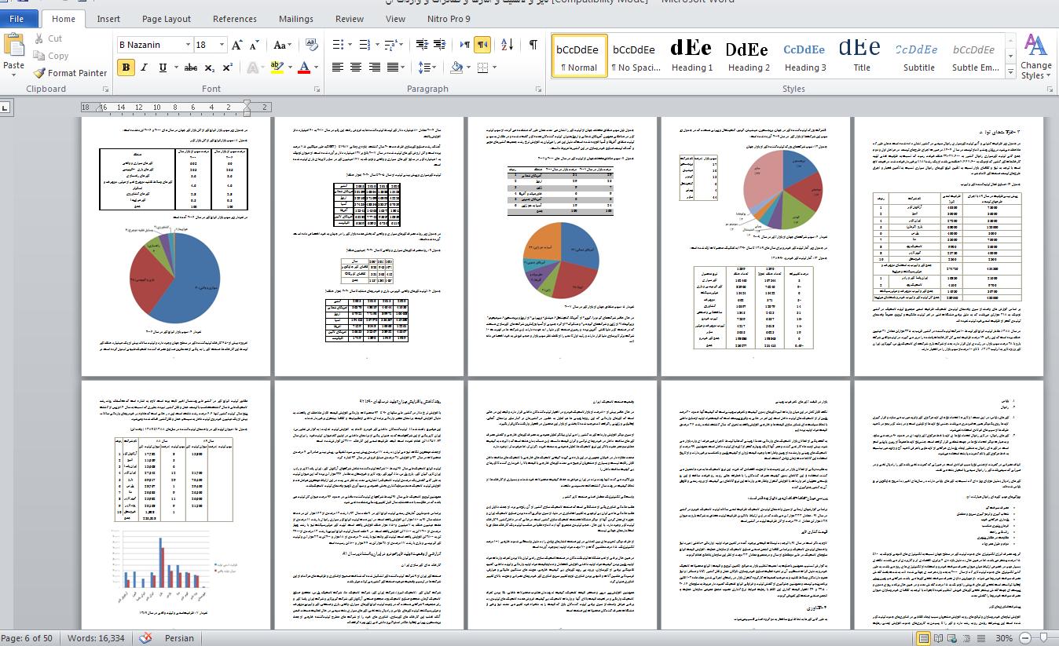Toggle Italic formatting
Viewport: 1059px width, 646px height.
(144, 68)
